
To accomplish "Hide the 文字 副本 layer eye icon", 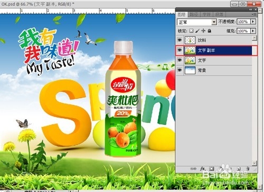I will [180, 50].
